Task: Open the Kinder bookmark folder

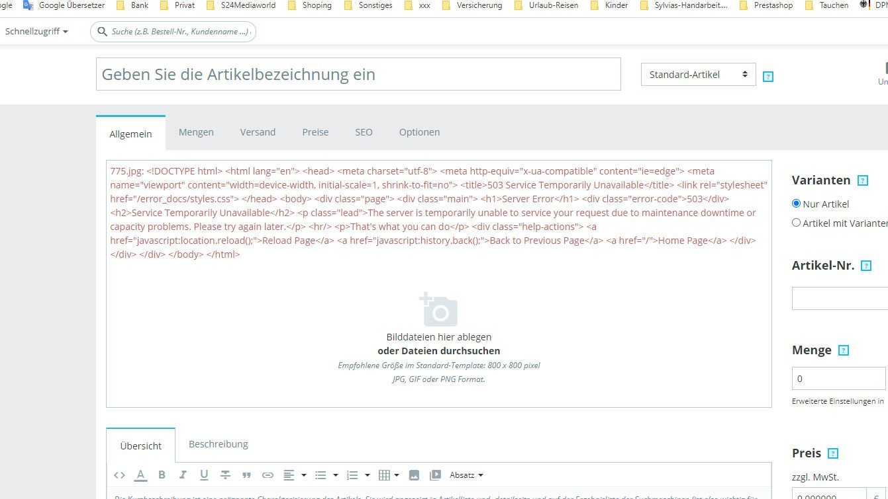Action: point(609,5)
